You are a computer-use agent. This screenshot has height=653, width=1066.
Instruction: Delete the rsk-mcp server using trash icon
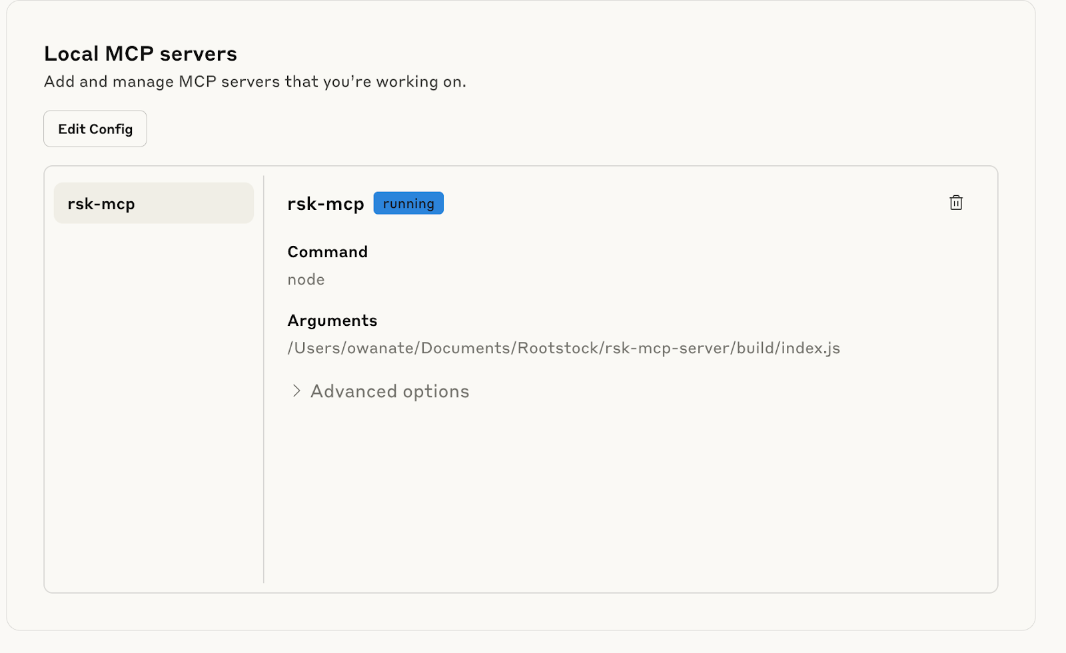pos(955,203)
